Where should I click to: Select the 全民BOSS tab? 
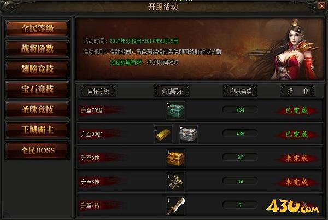point(37,150)
